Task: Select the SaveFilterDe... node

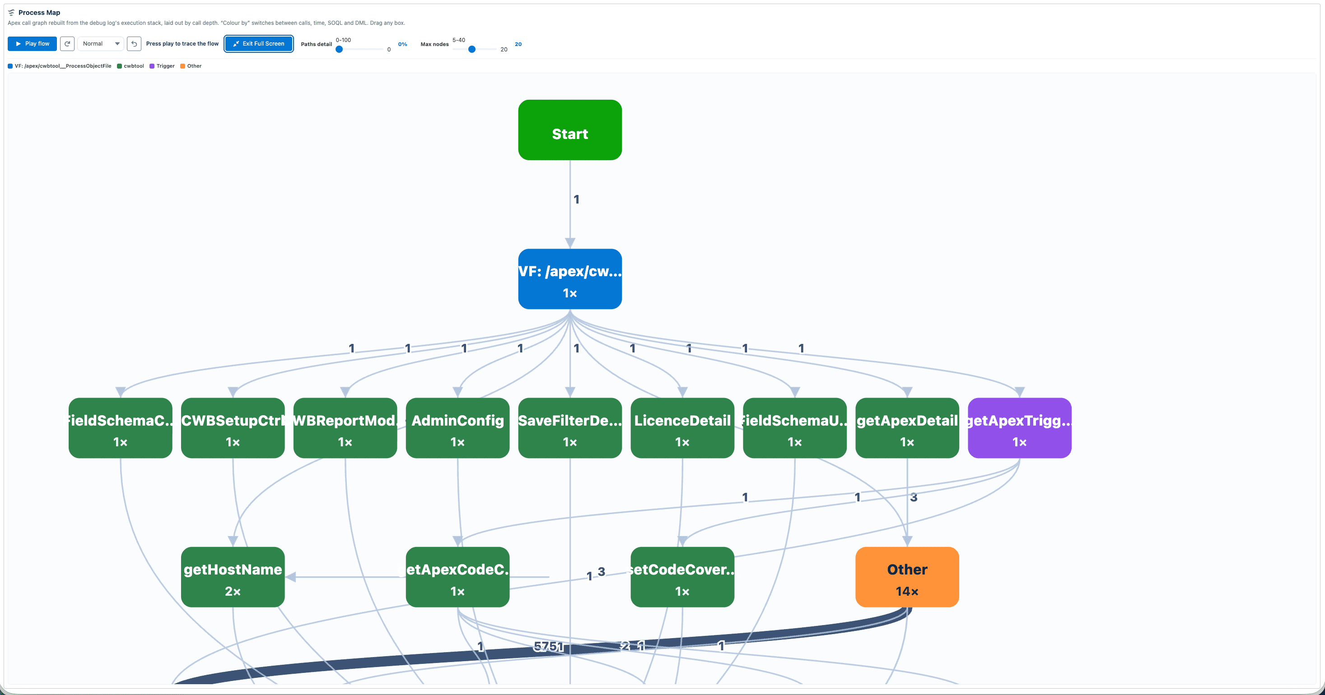Action: 570,428
